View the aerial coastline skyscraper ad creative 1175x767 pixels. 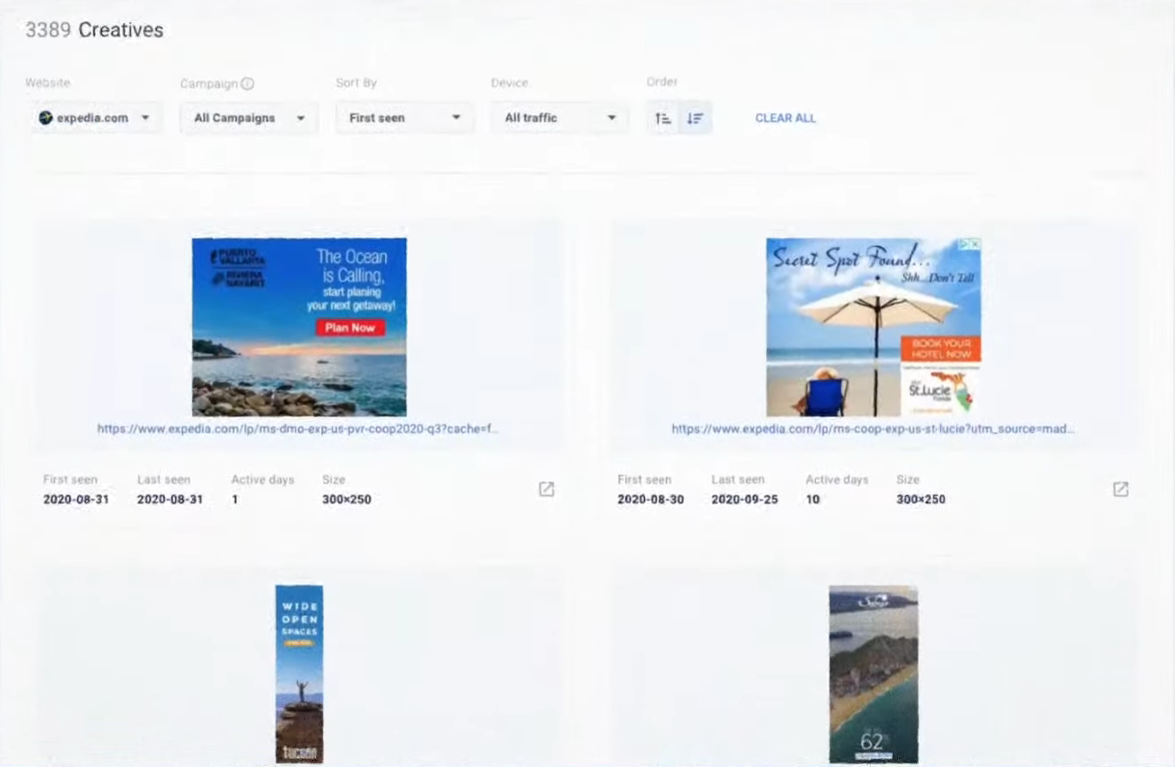[x=873, y=674]
